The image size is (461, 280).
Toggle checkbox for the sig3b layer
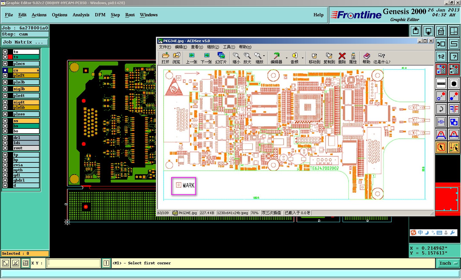point(5,89)
